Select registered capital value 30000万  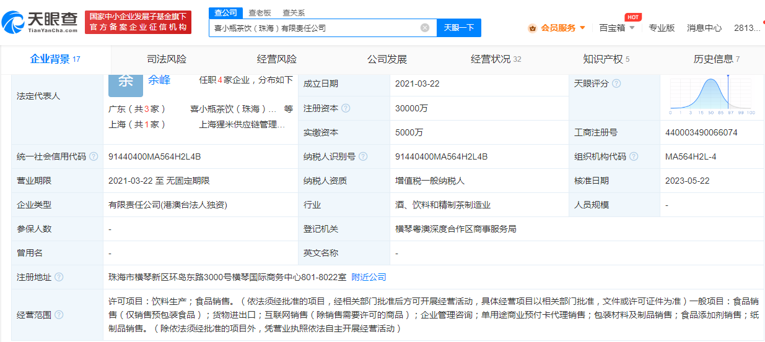[411, 108]
